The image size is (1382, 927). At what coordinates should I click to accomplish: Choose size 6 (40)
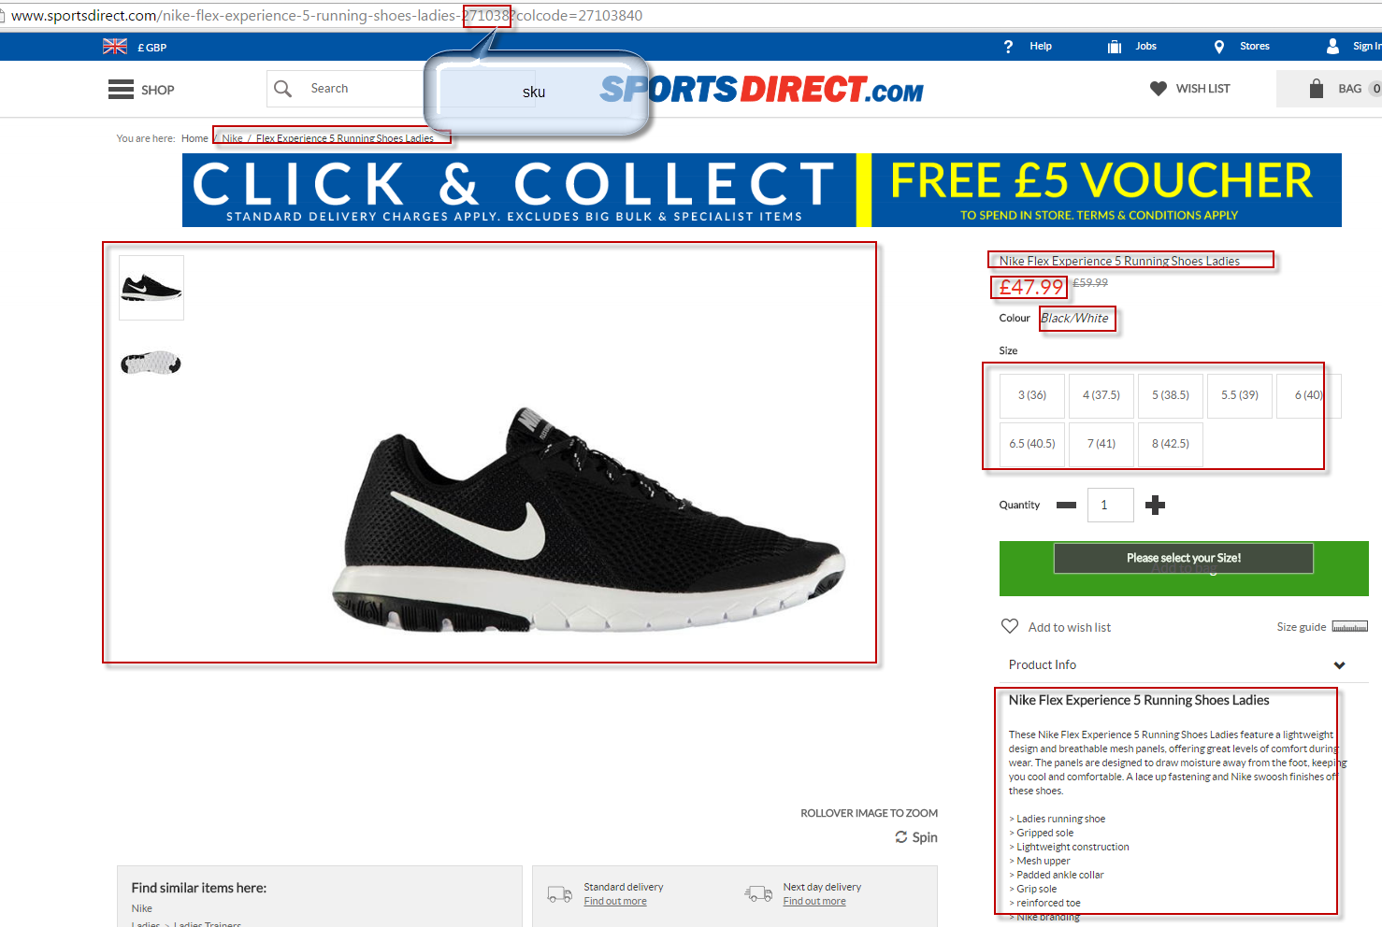click(x=1309, y=395)
